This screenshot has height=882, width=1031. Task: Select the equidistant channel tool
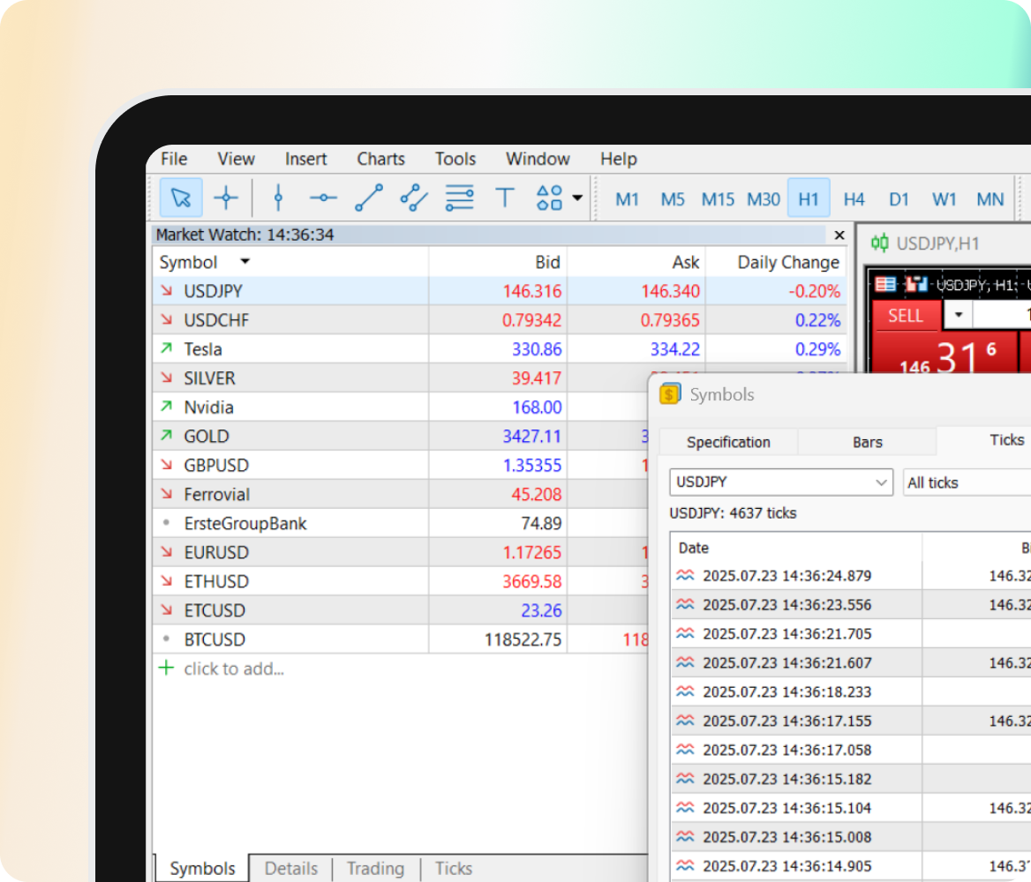click(413, 198)
